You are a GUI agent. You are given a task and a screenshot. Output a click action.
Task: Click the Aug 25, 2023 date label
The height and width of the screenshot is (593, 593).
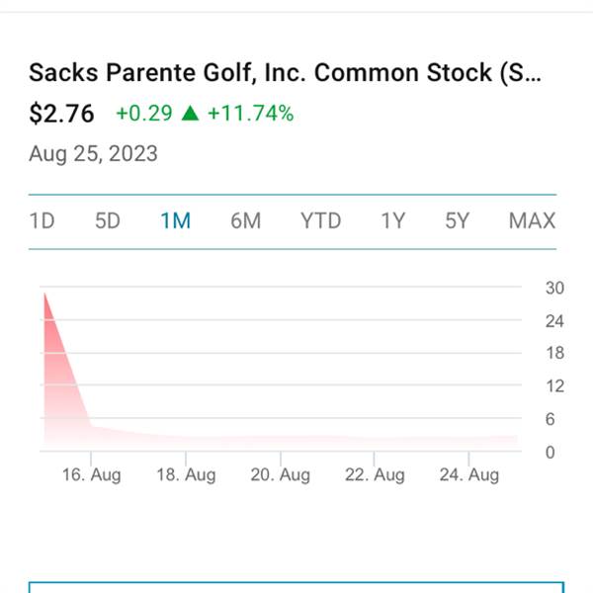[94, 154]
